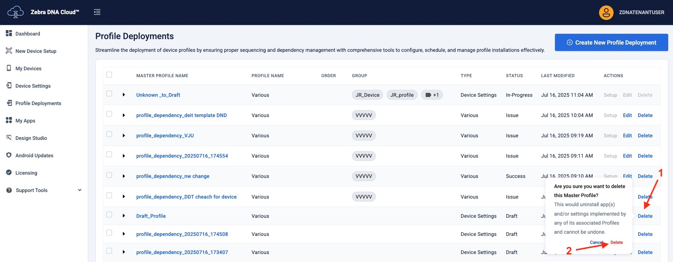This screenshot has height=262, width=673.
Task: Click the Android Updates shield icon
Action: [9, 155]
